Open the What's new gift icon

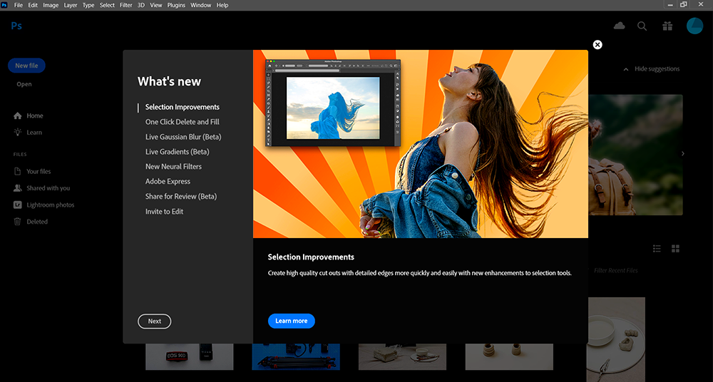click(x=667, y=26)
